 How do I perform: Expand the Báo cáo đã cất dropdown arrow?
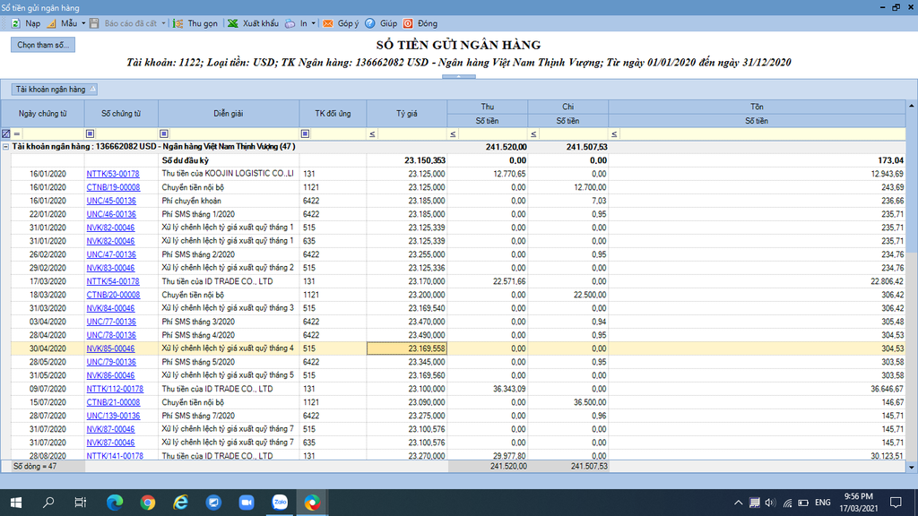[163, 23]
